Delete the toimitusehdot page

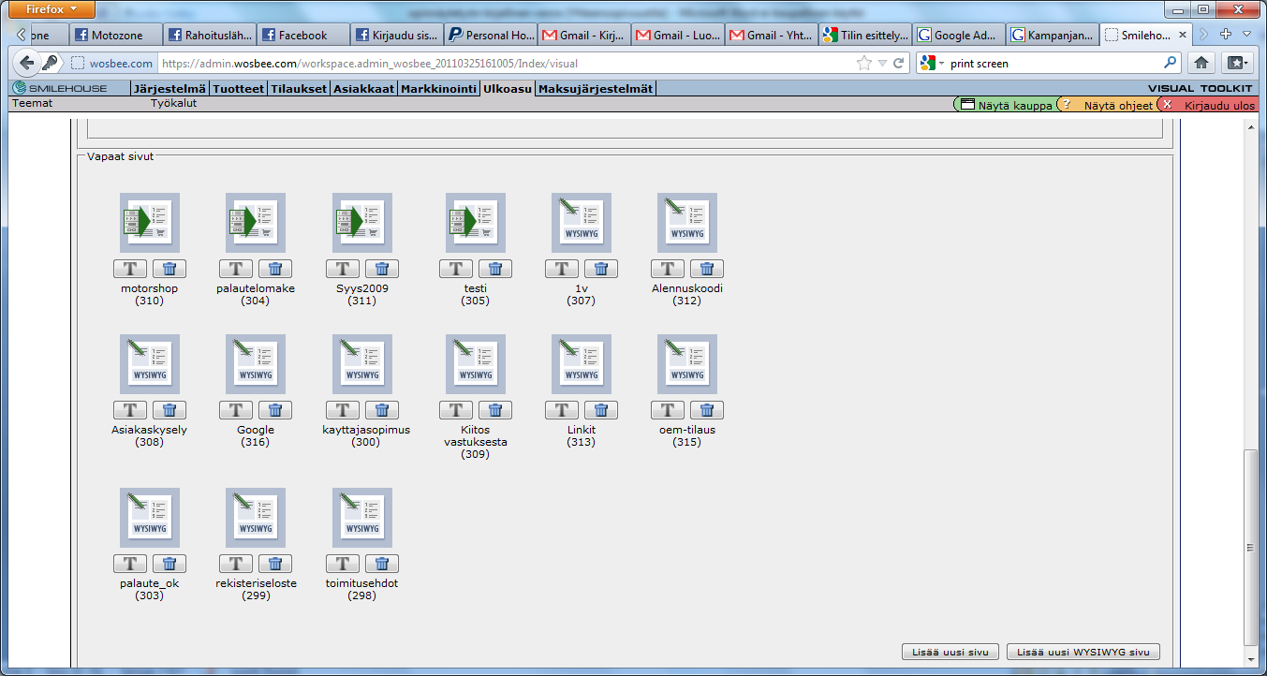(382, 564)
